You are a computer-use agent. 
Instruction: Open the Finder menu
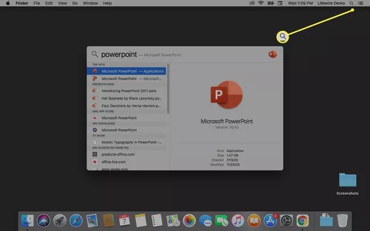tap(22, 3)
